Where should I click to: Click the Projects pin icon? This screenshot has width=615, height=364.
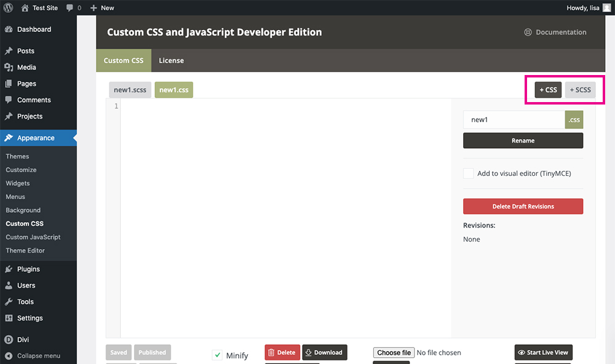[x=9, y=116]
